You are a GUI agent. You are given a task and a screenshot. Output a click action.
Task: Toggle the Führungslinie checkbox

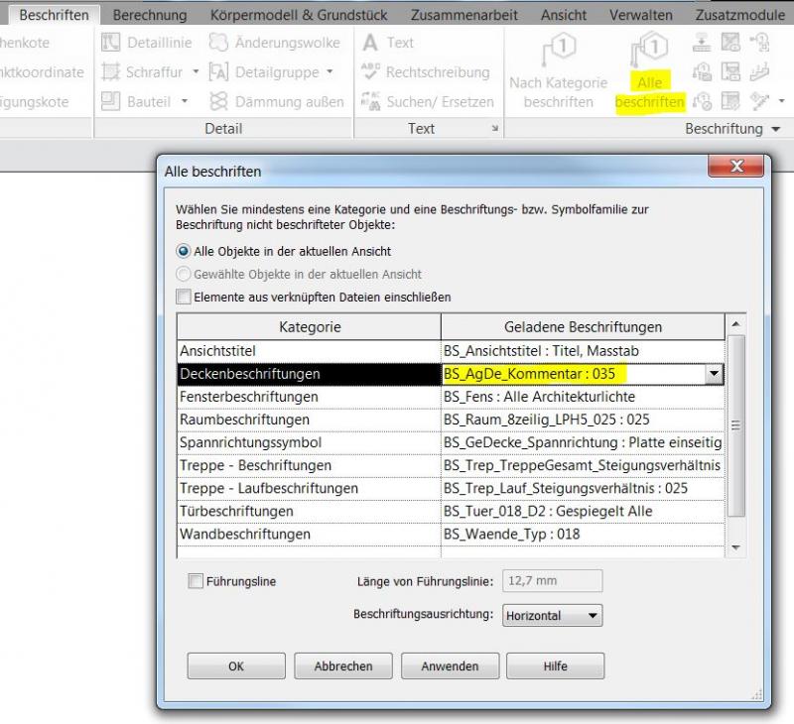tap(196, 582)
